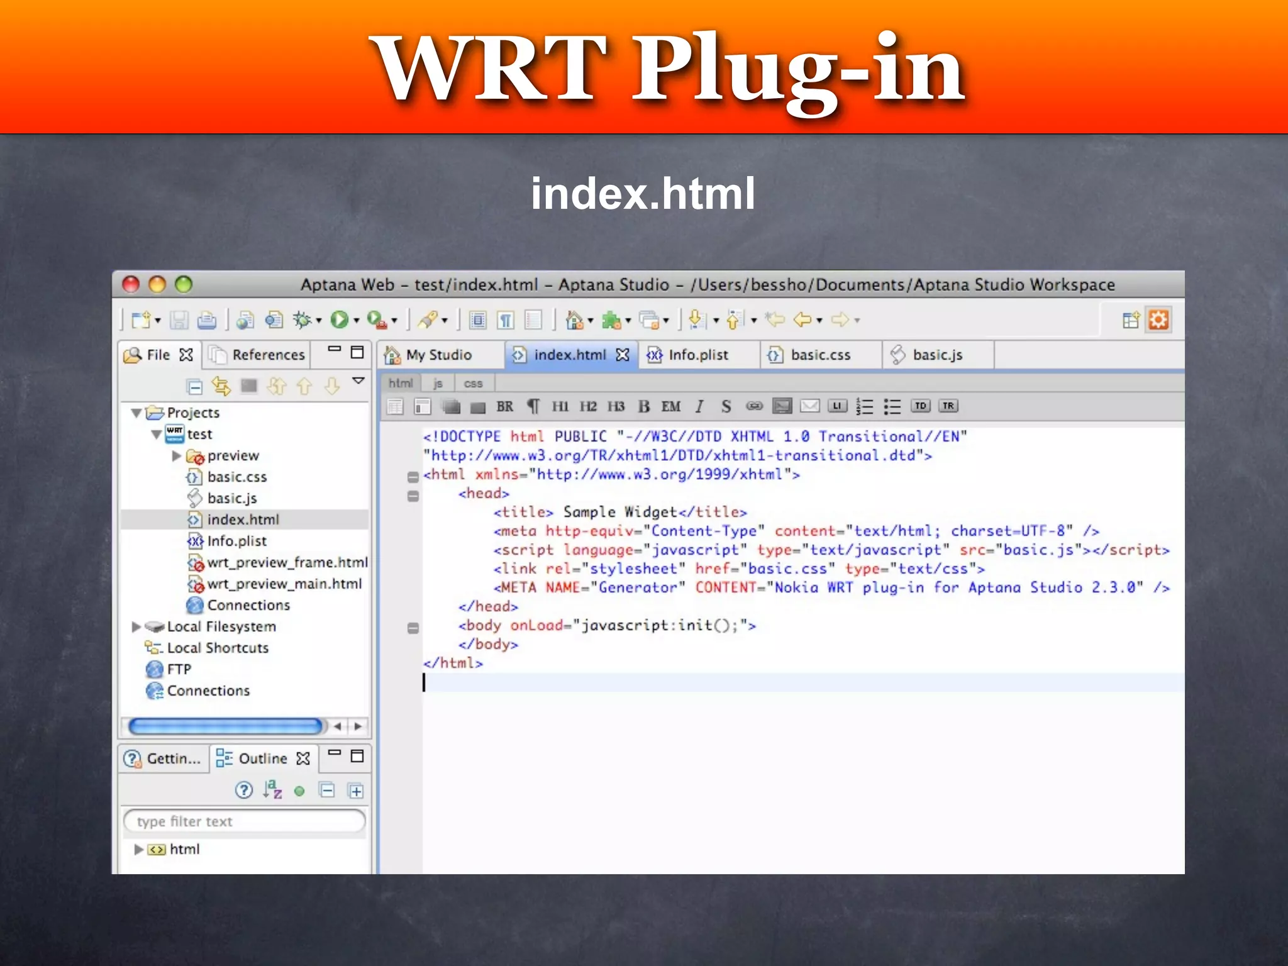Collapse the body element fold marker
The width and height of the screenshot is (1288, 966).
click(x=413, y=628)
